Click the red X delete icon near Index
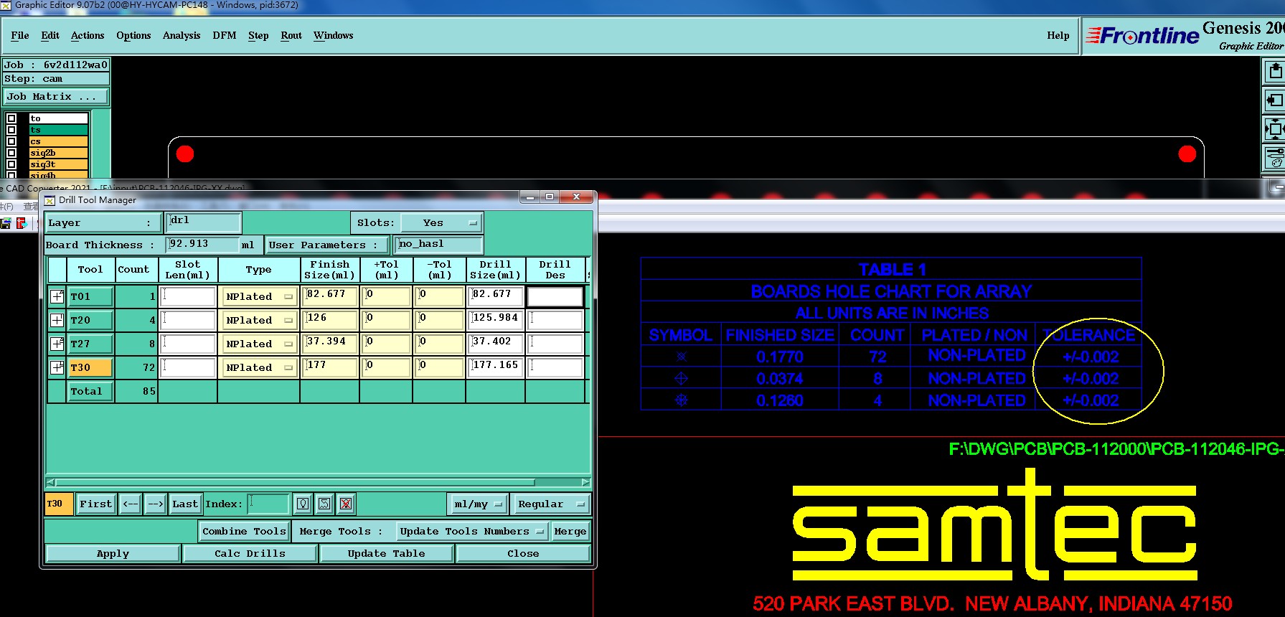Image resolution: width=1285 pixels, height=617 pixels. [x=346, y=504]
